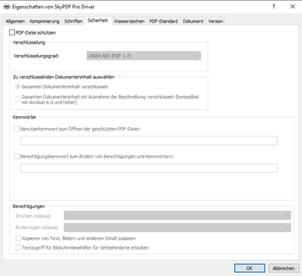Expand the Änderungen zulässig dropdown
The width and height of the screenshot is (302, 276).
pyautogui.click(x=177, y=228)
